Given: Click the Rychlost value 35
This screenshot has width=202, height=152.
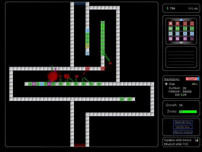Looking at the screenshot, I should [x=184, y=88].
